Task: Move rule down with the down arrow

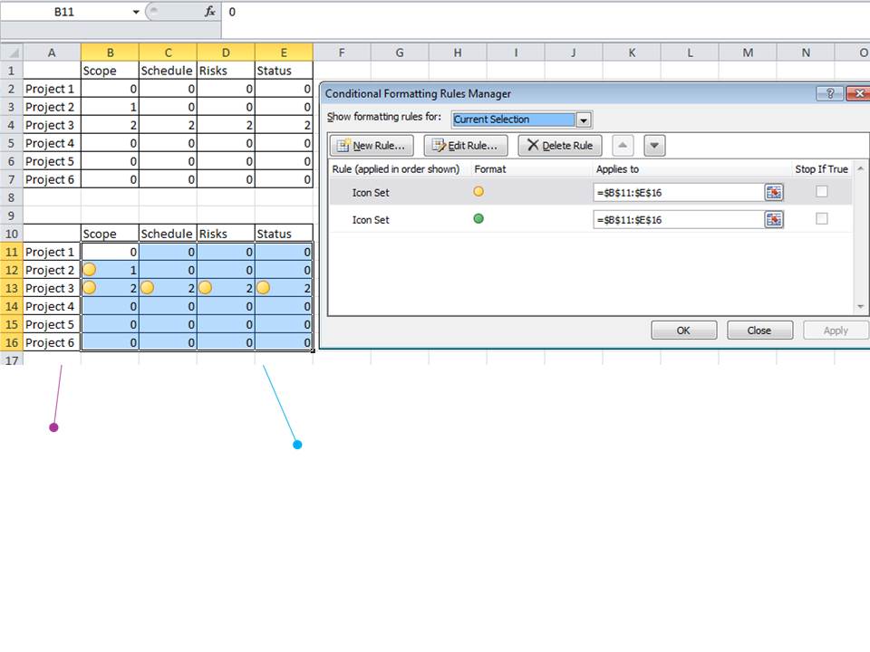Action: (654, 146)
